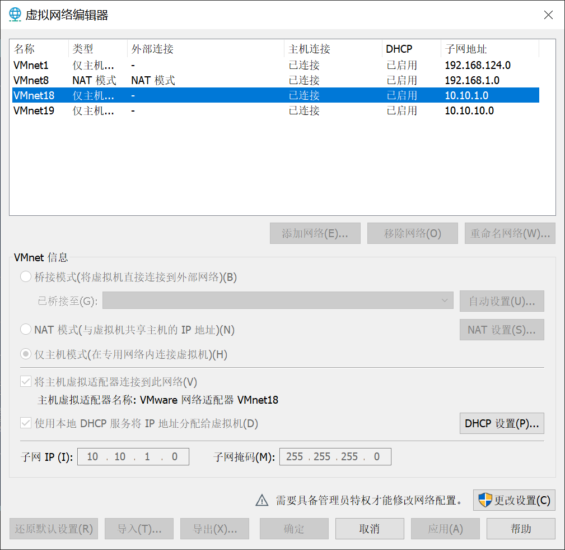Click adapter name VMware 网络适配器 VMnet18

(209, 400)
